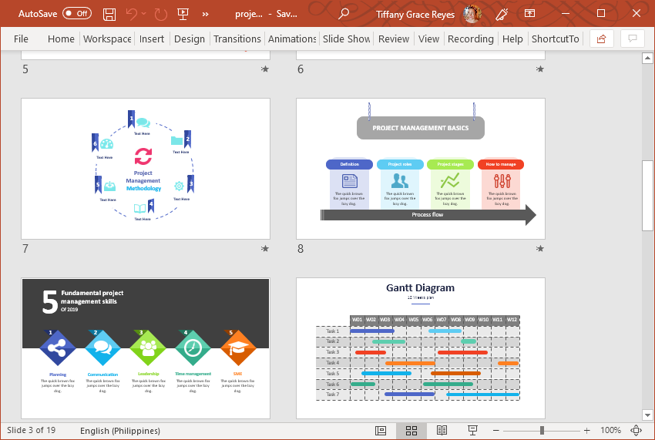
Task: Switch to Reading View icon
Action: click(x=442, y=431)
